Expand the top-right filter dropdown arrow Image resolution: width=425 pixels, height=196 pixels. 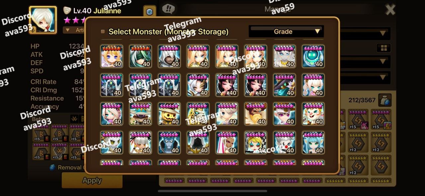tap(383, 33)
